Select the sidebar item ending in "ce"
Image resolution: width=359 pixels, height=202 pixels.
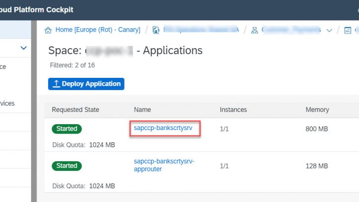(4, 67)
